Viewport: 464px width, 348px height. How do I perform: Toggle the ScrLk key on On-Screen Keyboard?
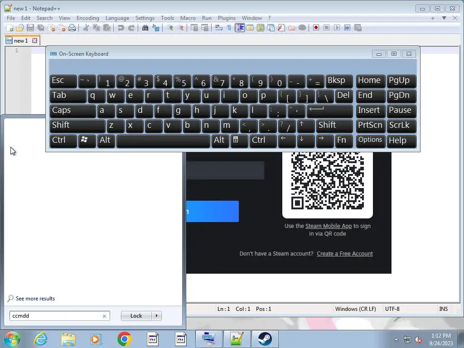[x=401, y=126]
